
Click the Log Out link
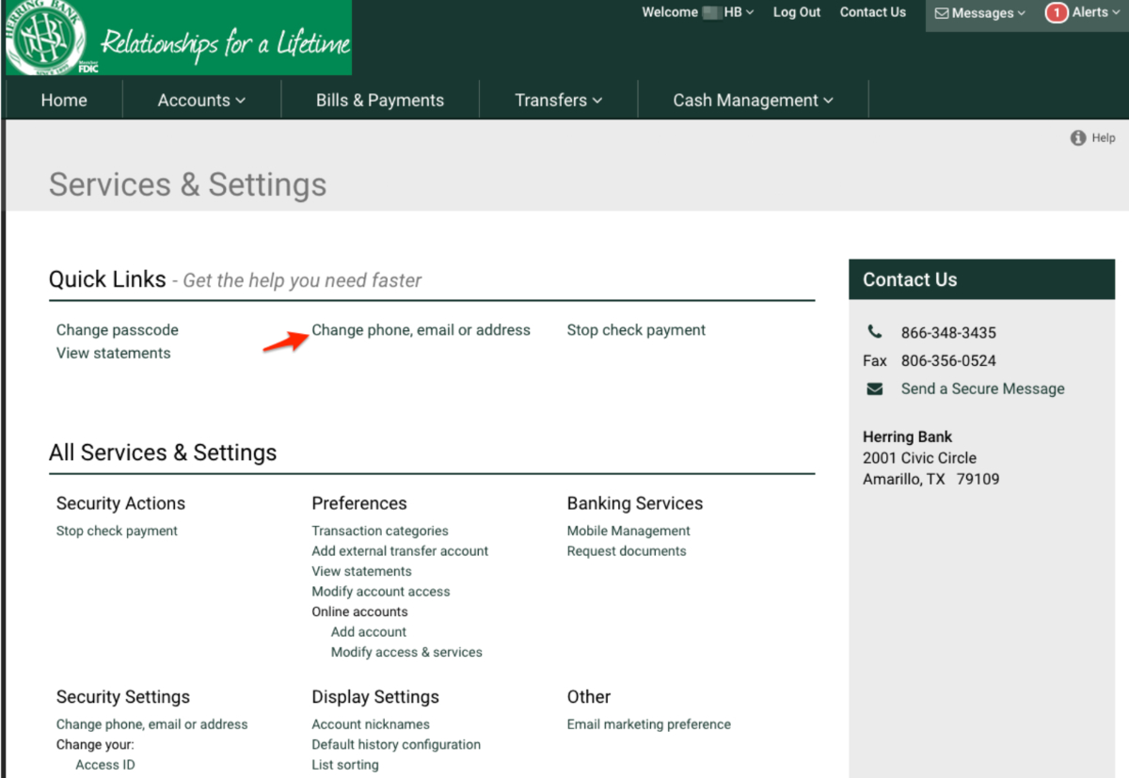click(x=797, y=12)
